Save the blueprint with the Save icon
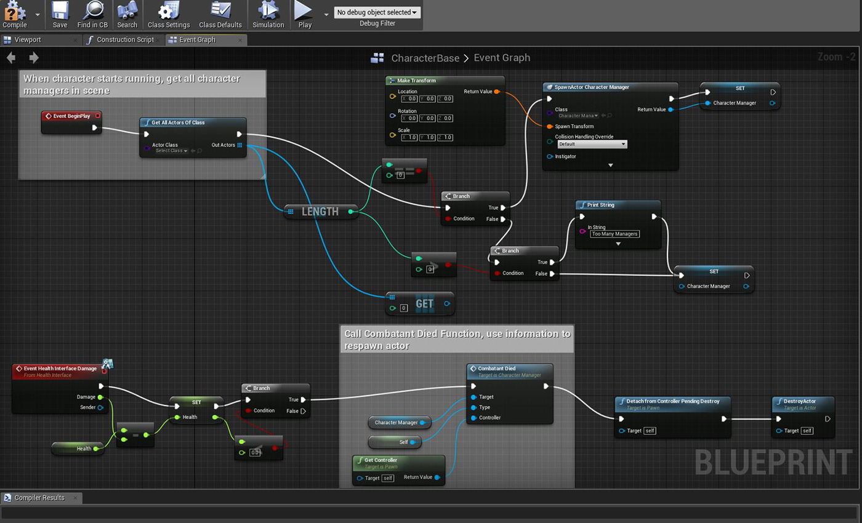This screenshot has height=523, width=862. point(60,12)
